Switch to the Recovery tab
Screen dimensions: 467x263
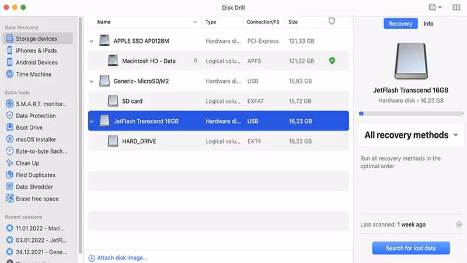(400, 23)
